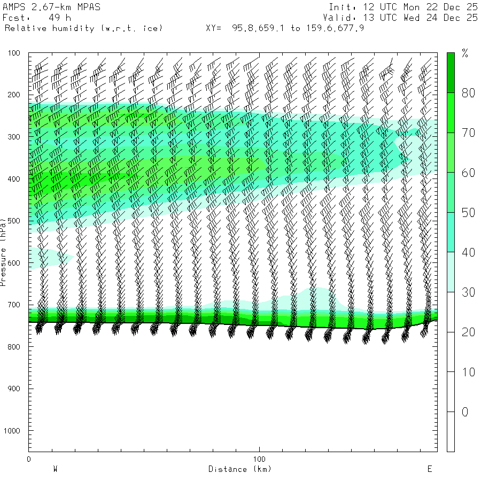Click the W direction marker below axis
Viewport: 481px width, 481px height.
click(55, 469)
